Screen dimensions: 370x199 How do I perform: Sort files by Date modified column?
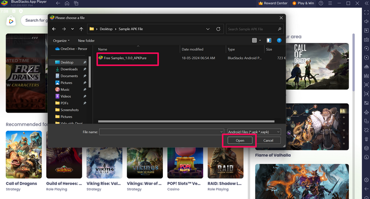pyautogui.click(x=192, y=49)
